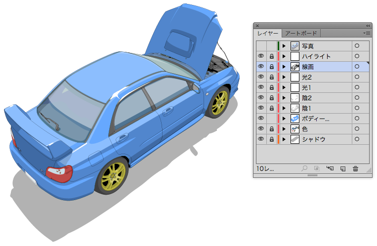The height and width of the screenshot is (246, 377).
Task: Lock the ボディー layer via empty lock box
Action: (x=272, y=119)
